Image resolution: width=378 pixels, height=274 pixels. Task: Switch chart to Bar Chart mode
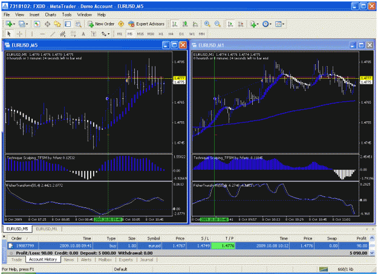click(175, 24)
